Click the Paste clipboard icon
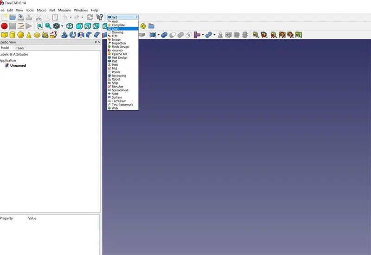The width and height of the screenshot is (371, 255). point(55,17)
